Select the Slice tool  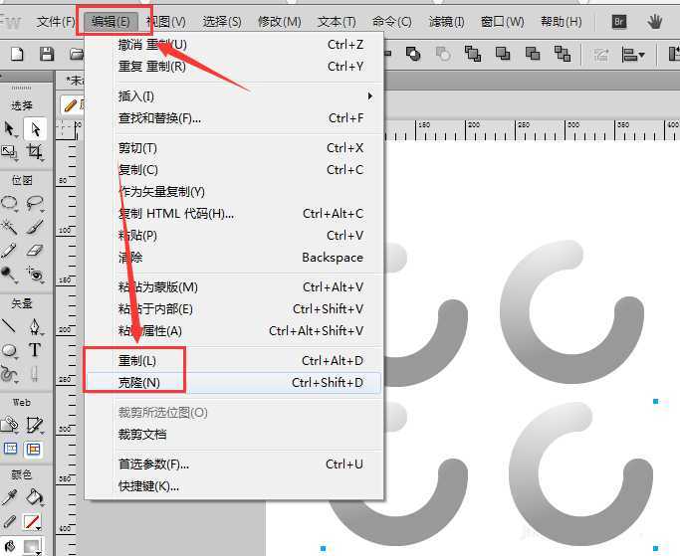coord(35,425)
